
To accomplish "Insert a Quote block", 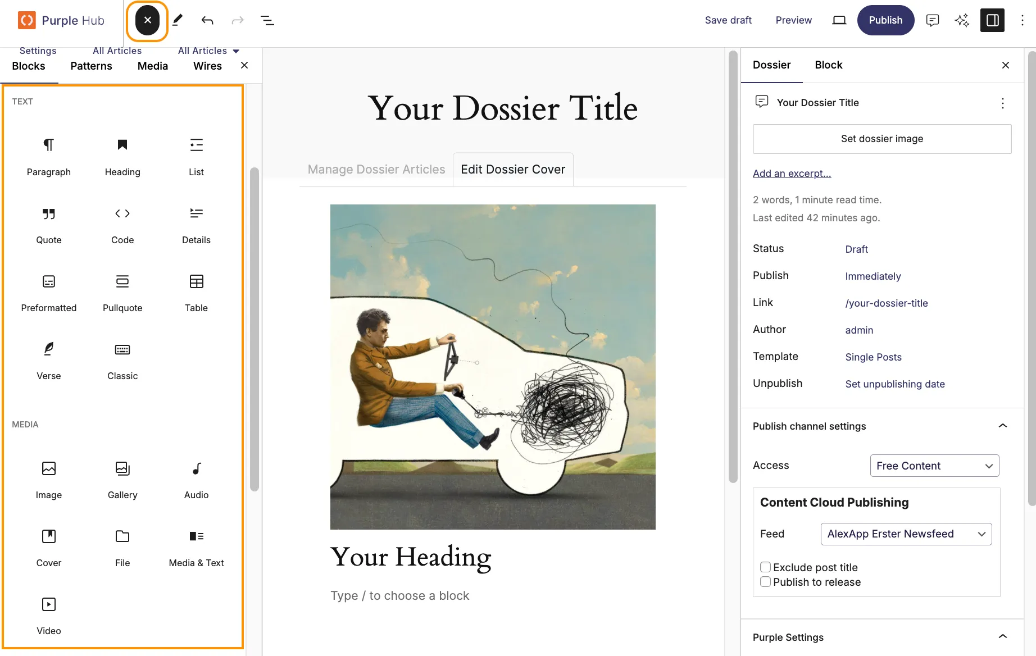I will click(x=49, y=225).
